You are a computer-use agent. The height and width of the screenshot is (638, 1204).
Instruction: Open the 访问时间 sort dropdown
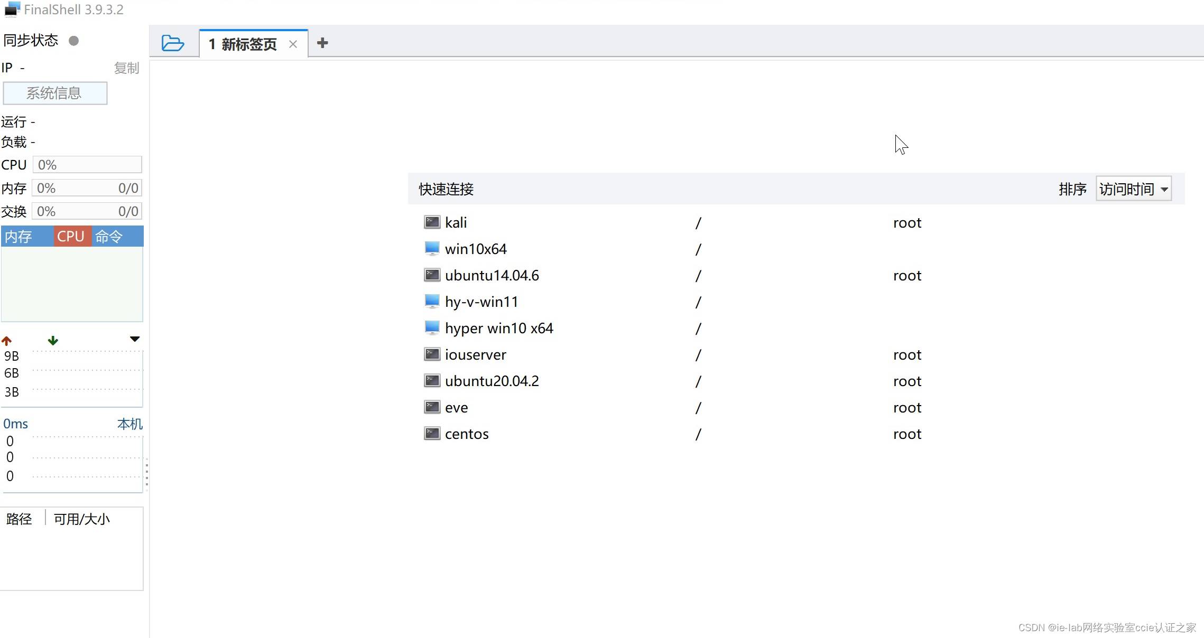pyautogui.click(x=1134, y=189)
